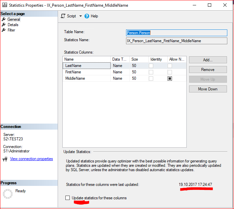Click the wrench icon beside Filter

[4, 30]
